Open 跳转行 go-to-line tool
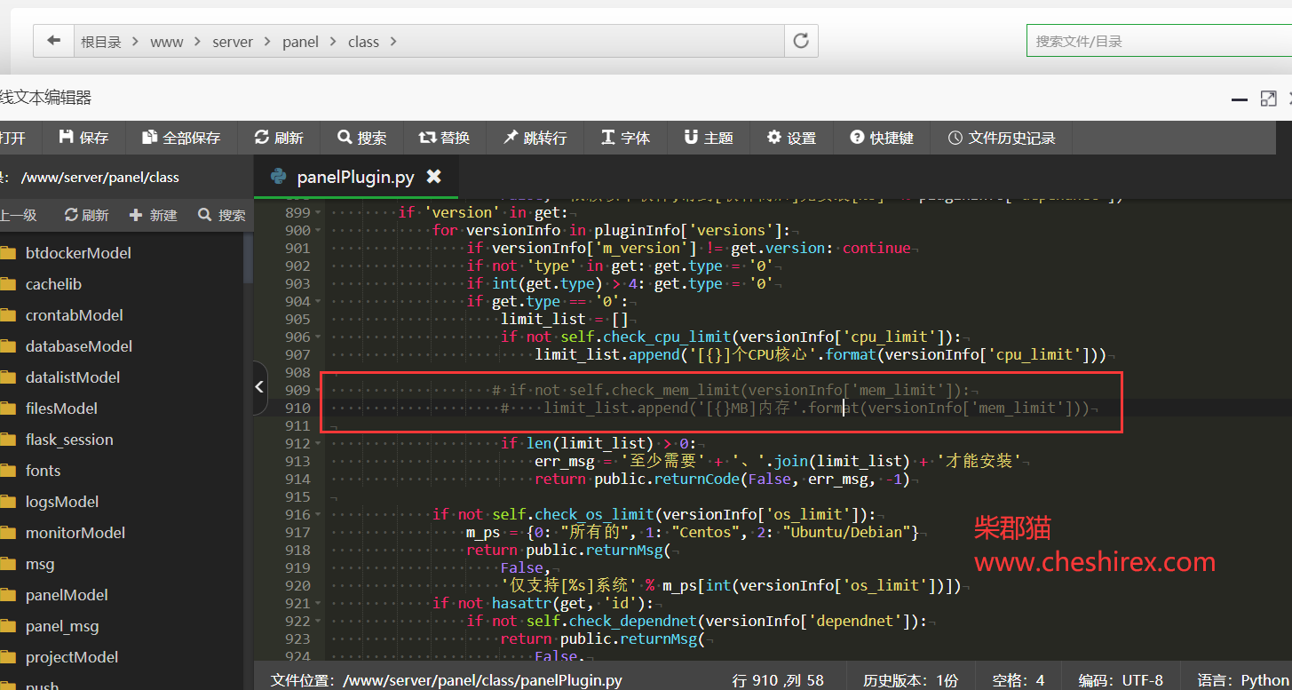The width and height of the screenshot is (1292, 690). 535,138
